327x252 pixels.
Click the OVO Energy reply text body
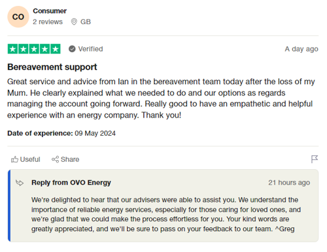point(166,214)
